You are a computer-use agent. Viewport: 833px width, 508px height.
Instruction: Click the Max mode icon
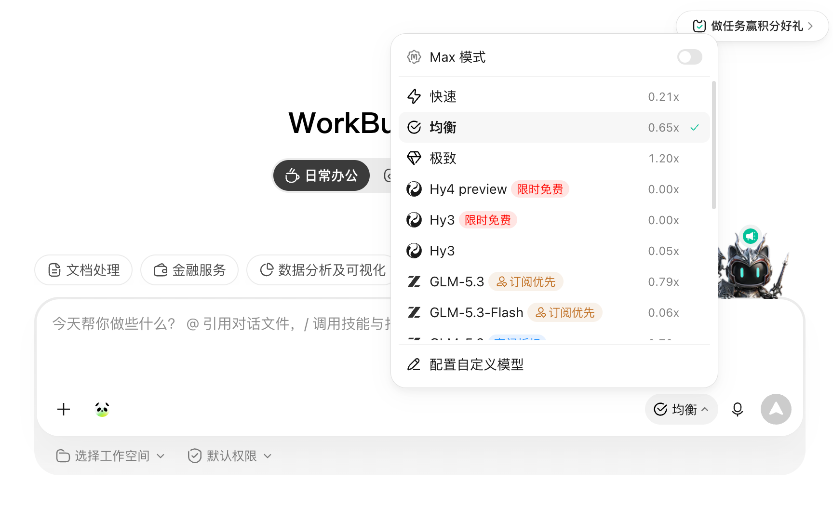coord(414,57)
